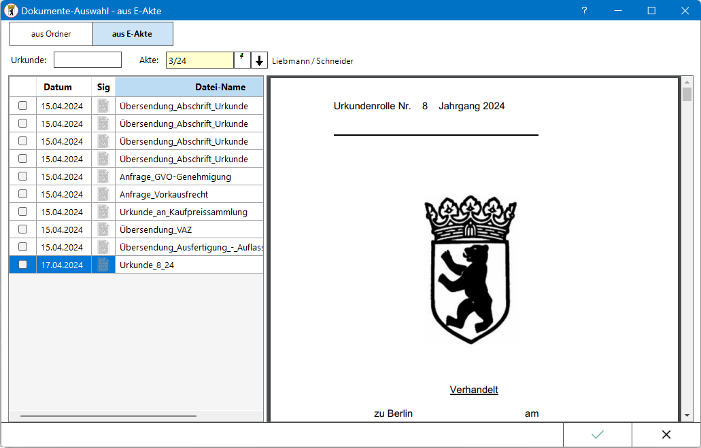Cancel with the X button at bottom
701x448 pixels.
pyautogui.click(x=666, y=434)
